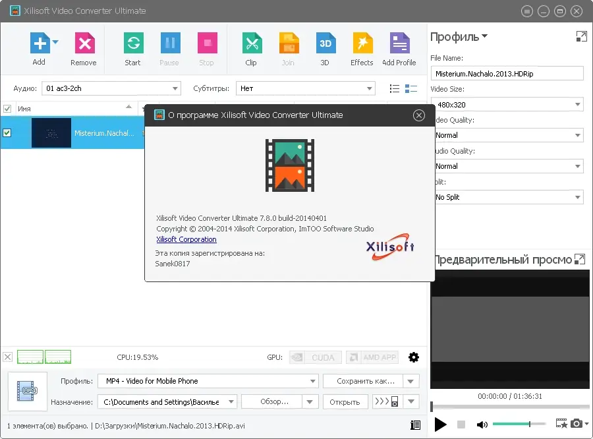593x439 pixels.
Task: Click the Сохранить как... button
Action: click(363, 381)
